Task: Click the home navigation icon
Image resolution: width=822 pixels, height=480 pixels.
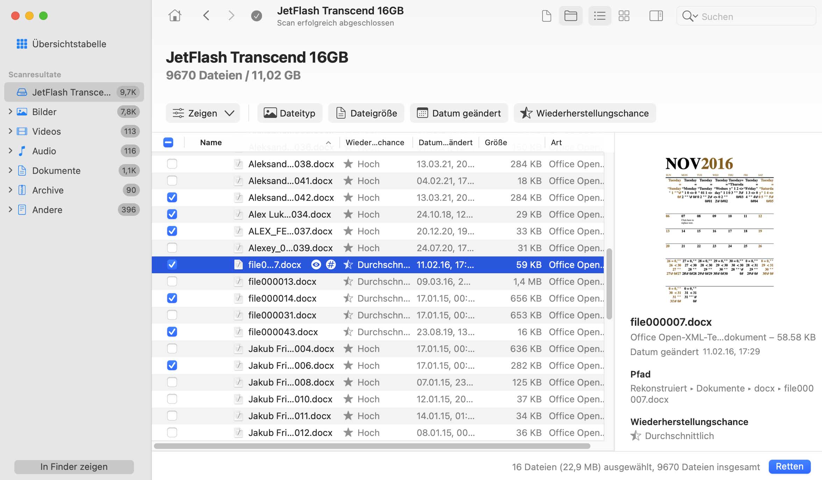Action: pyautogui.click(x=175, y=15)
